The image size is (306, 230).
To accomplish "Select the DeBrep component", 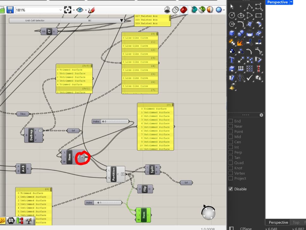I will pos(34,135).
